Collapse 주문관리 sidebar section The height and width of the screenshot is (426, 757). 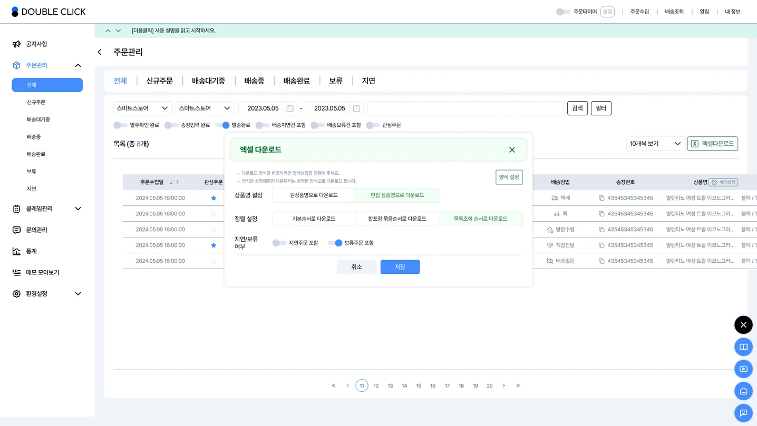click(x=78, y=65)
